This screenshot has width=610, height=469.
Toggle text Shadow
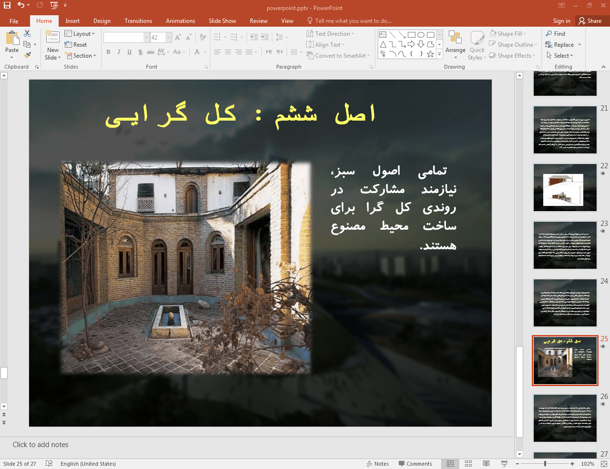pyautogui.click(x=140, y=52)
